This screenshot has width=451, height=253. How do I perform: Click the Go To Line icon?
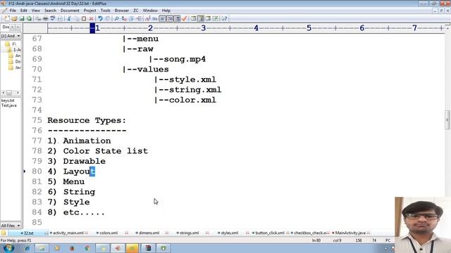(139, 19)
